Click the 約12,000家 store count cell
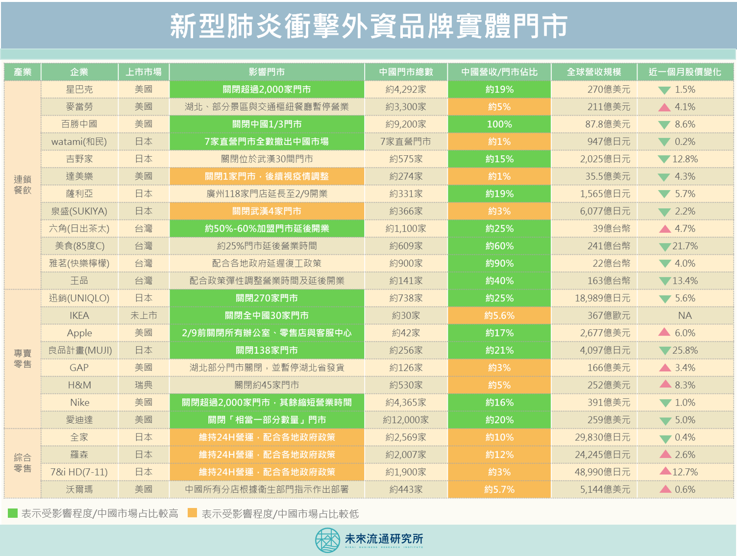The height and width of the screenshot is (556, 737). (x=406, y=420)
